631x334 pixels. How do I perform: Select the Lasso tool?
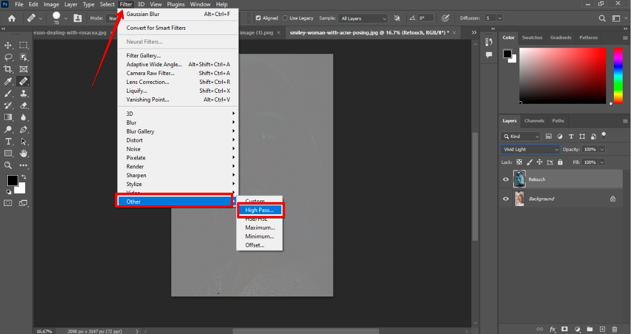point(8,57)
